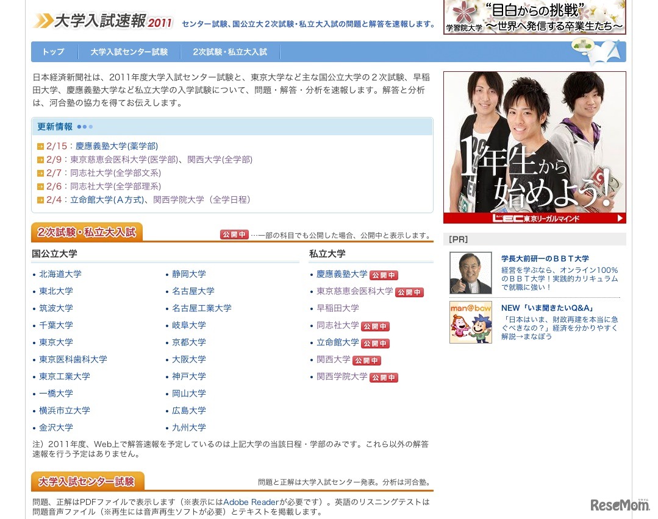
Task: Open the 神戸大学 link
Action: pos(189,376)
